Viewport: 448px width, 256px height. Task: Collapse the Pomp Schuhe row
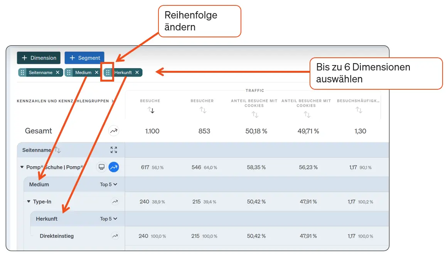click(22, 167)
